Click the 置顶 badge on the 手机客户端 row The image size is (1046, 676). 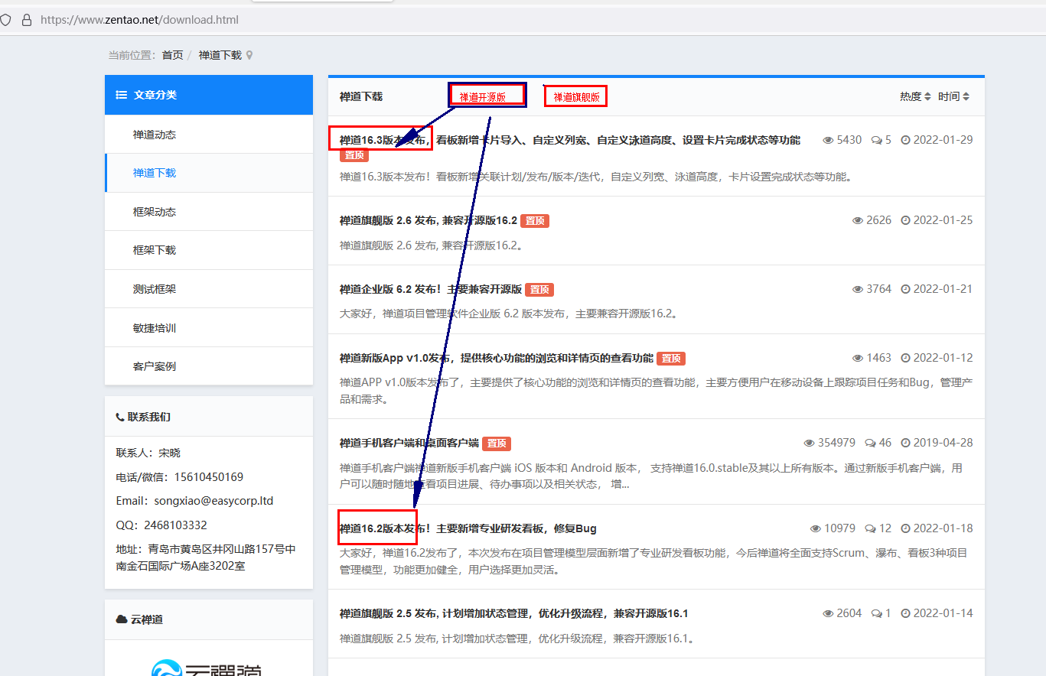pos(497,443)
